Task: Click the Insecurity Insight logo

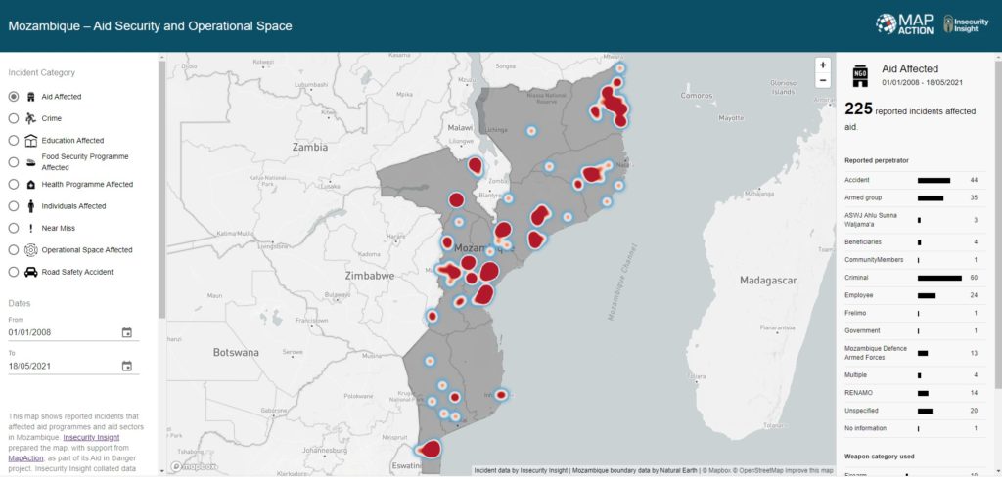Action: 965,24
